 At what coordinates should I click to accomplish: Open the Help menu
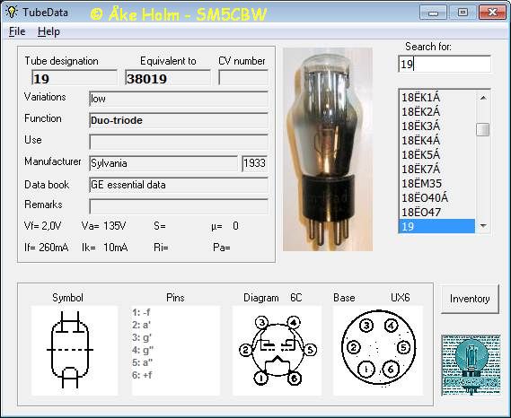click(48, 31)
